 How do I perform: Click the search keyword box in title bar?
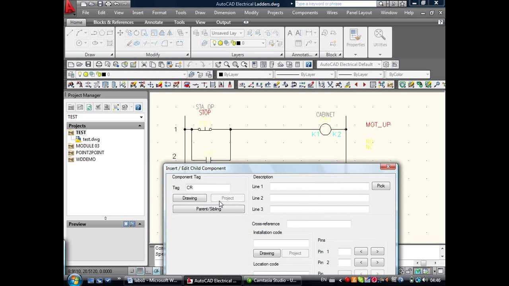click(x=336, y=4)
